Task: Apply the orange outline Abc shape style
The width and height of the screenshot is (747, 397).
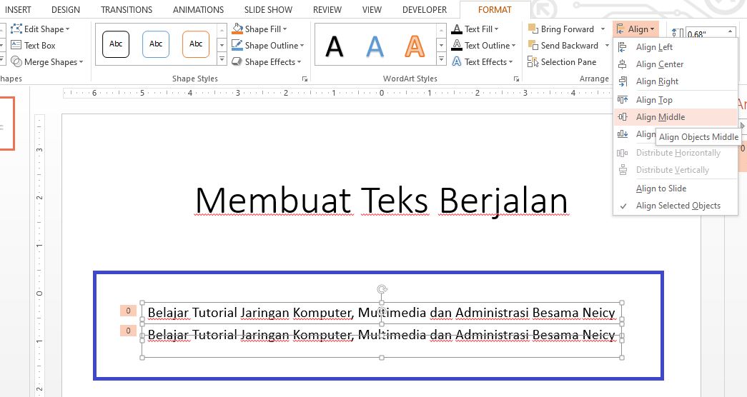Action: (196, 44)
